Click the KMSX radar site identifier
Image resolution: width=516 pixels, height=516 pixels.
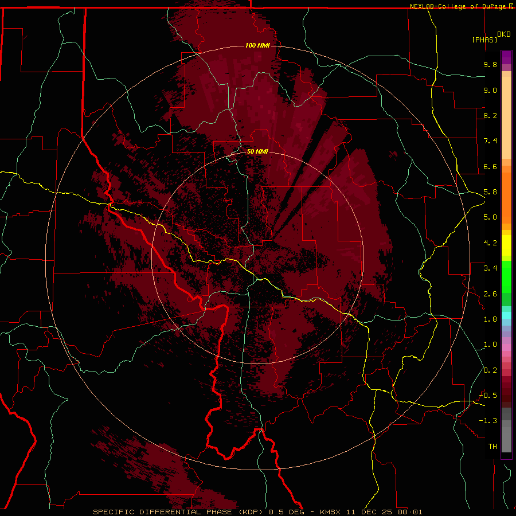[x=331, y=512]
